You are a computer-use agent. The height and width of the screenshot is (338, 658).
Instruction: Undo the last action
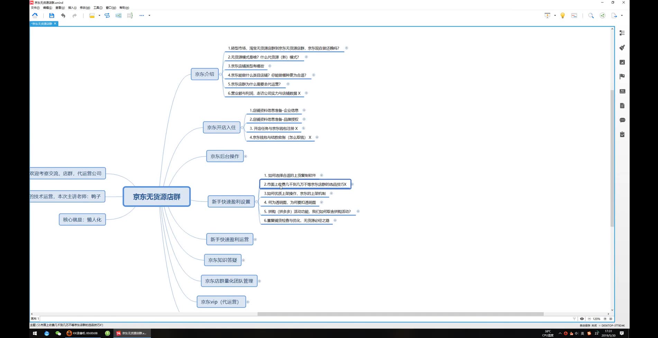(x=63, y=15)
